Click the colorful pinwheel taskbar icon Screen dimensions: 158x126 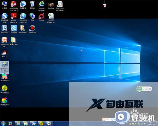click(x=10, y=123)
